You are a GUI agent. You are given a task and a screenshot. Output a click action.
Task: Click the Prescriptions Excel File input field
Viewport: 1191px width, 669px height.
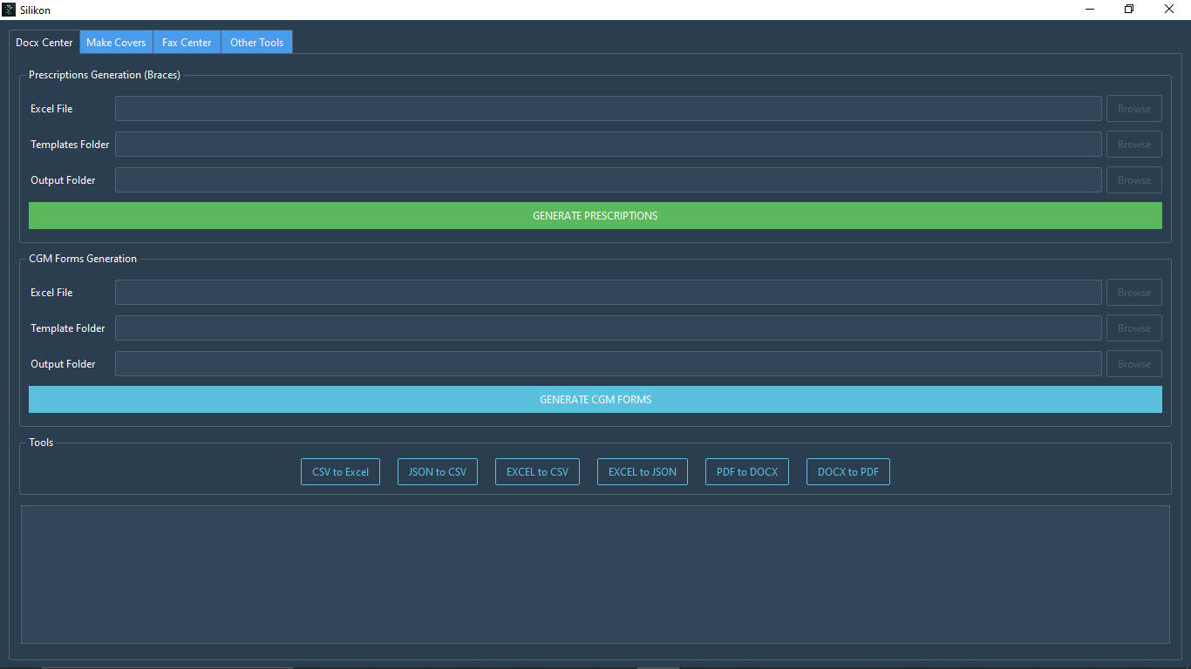tap(609, 109)
